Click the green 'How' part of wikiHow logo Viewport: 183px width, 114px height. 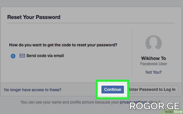coord(179,112)
